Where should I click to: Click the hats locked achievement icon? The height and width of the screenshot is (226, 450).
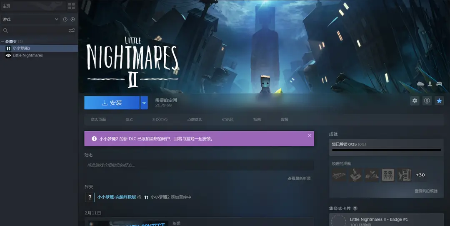pyautogui.click(x=372, y=175)
